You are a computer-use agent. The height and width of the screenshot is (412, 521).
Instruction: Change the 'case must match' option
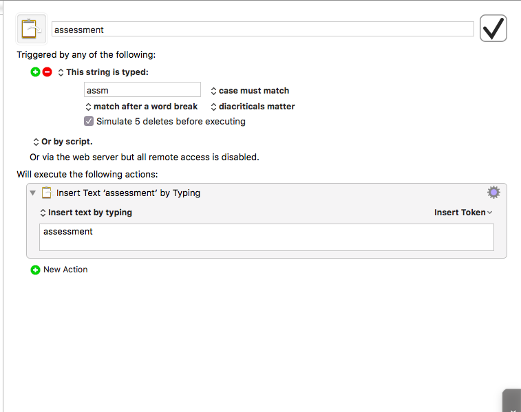click(x=250, y=91)
